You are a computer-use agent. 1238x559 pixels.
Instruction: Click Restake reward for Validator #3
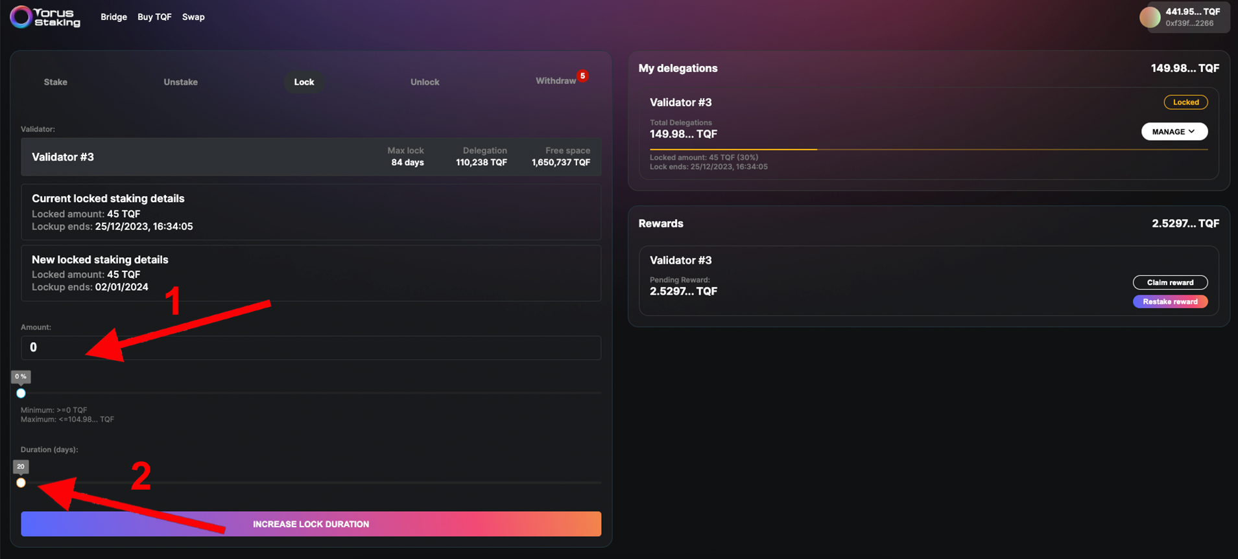1170,302
